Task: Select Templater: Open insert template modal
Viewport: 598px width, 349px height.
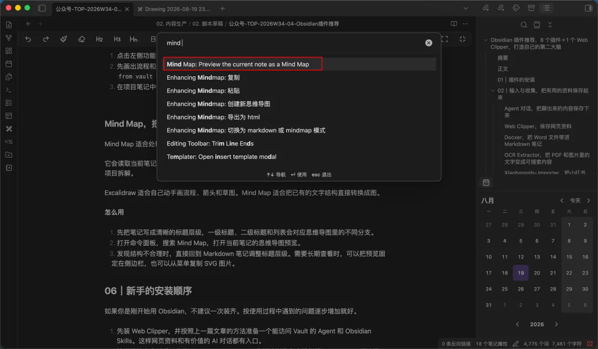Action: coord(300,157)
